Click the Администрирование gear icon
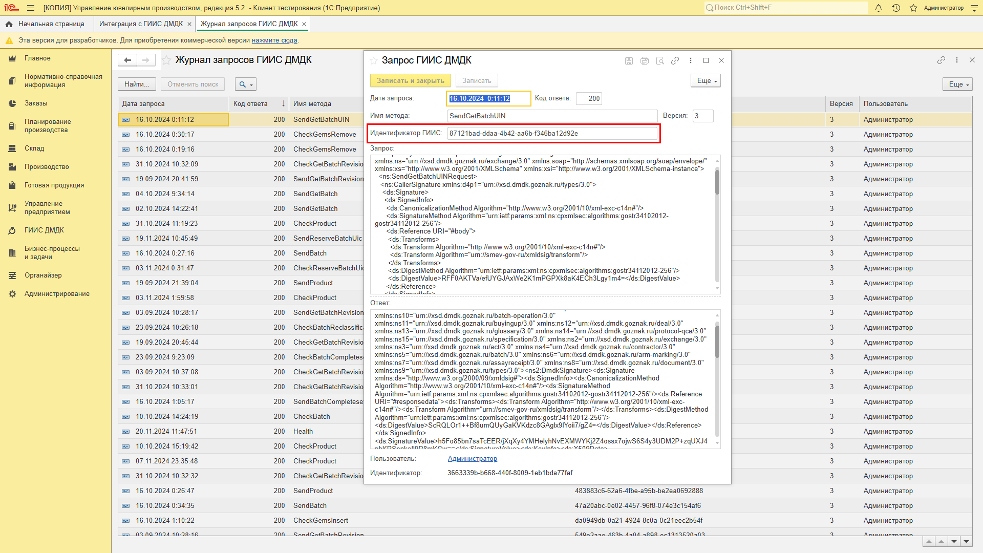Viewport: 983px width, 553px height. (12, 294)
